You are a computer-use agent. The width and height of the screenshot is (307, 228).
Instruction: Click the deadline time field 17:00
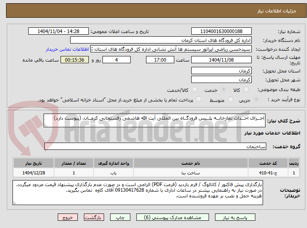pos(160,60)
